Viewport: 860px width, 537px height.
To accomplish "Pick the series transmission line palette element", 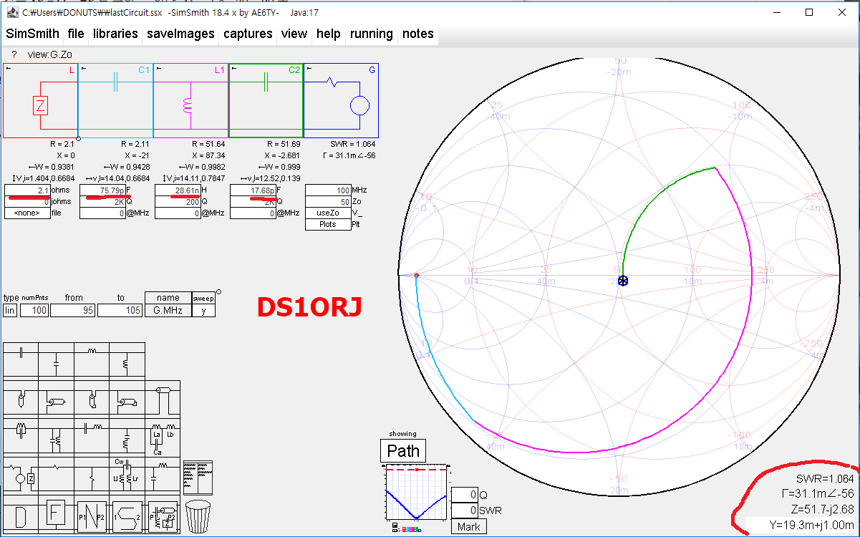I will tap(162, 397).
